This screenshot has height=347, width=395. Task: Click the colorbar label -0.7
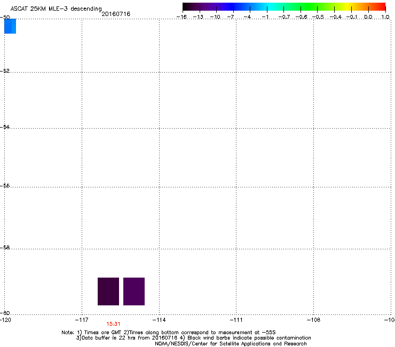point(284,17)
